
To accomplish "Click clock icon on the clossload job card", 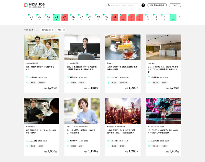I will (x=27, y=77).
